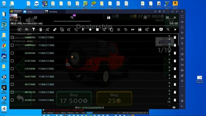Click address text 67E23EB8
This screenshot has height=116, width=206.
click(x=30, y=69)
